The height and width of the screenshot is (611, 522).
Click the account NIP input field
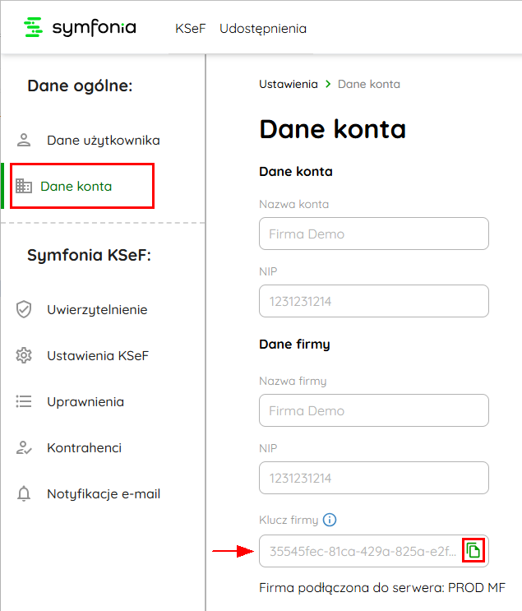tap(374, 301)
